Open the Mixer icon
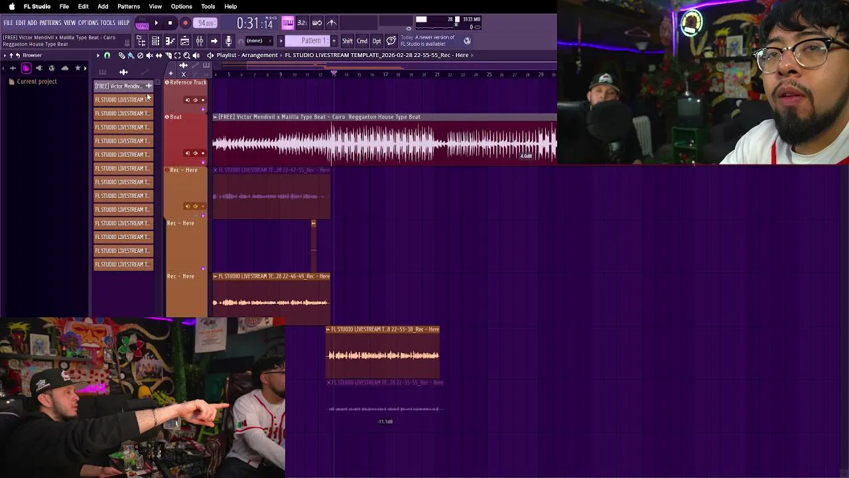Viewport: 849px width, 478px height. pos(199,41)
